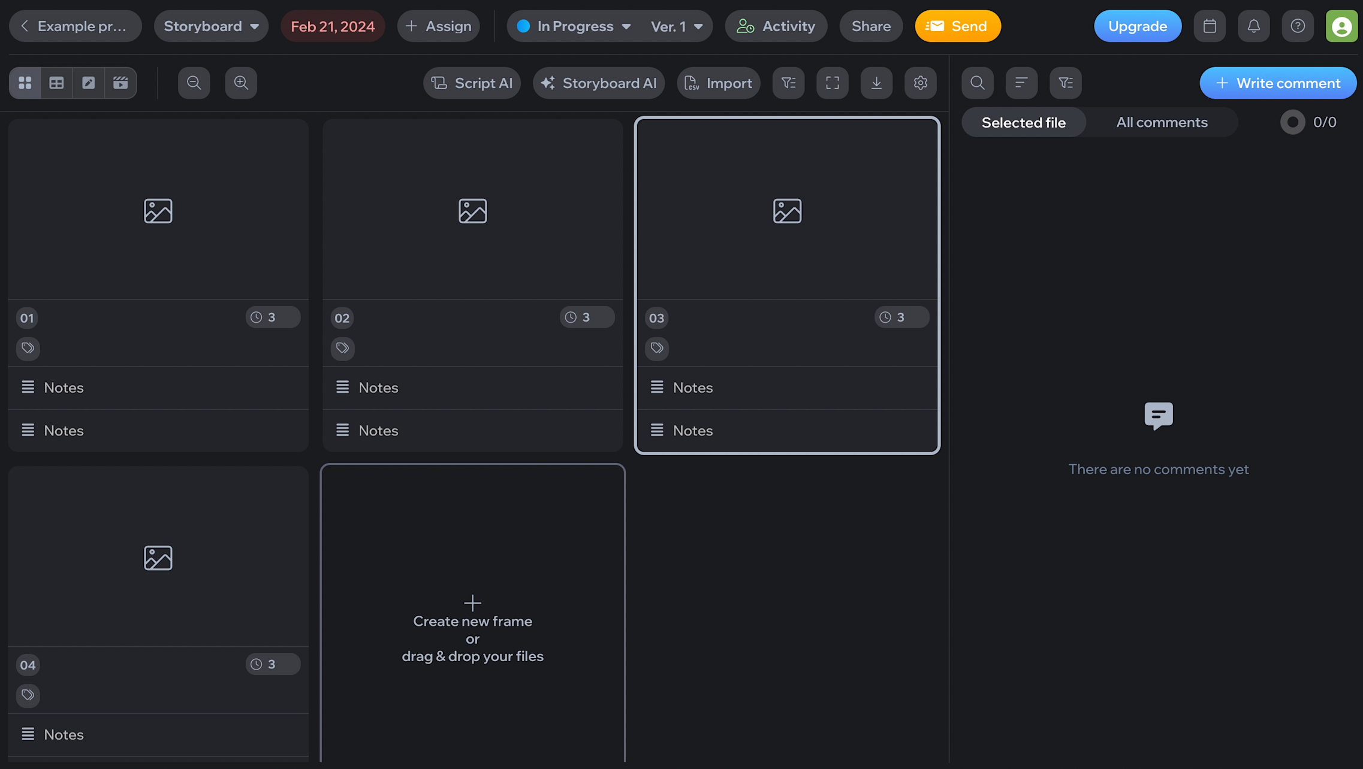Check the 0/0 progress indicator

pos(1310,122)
